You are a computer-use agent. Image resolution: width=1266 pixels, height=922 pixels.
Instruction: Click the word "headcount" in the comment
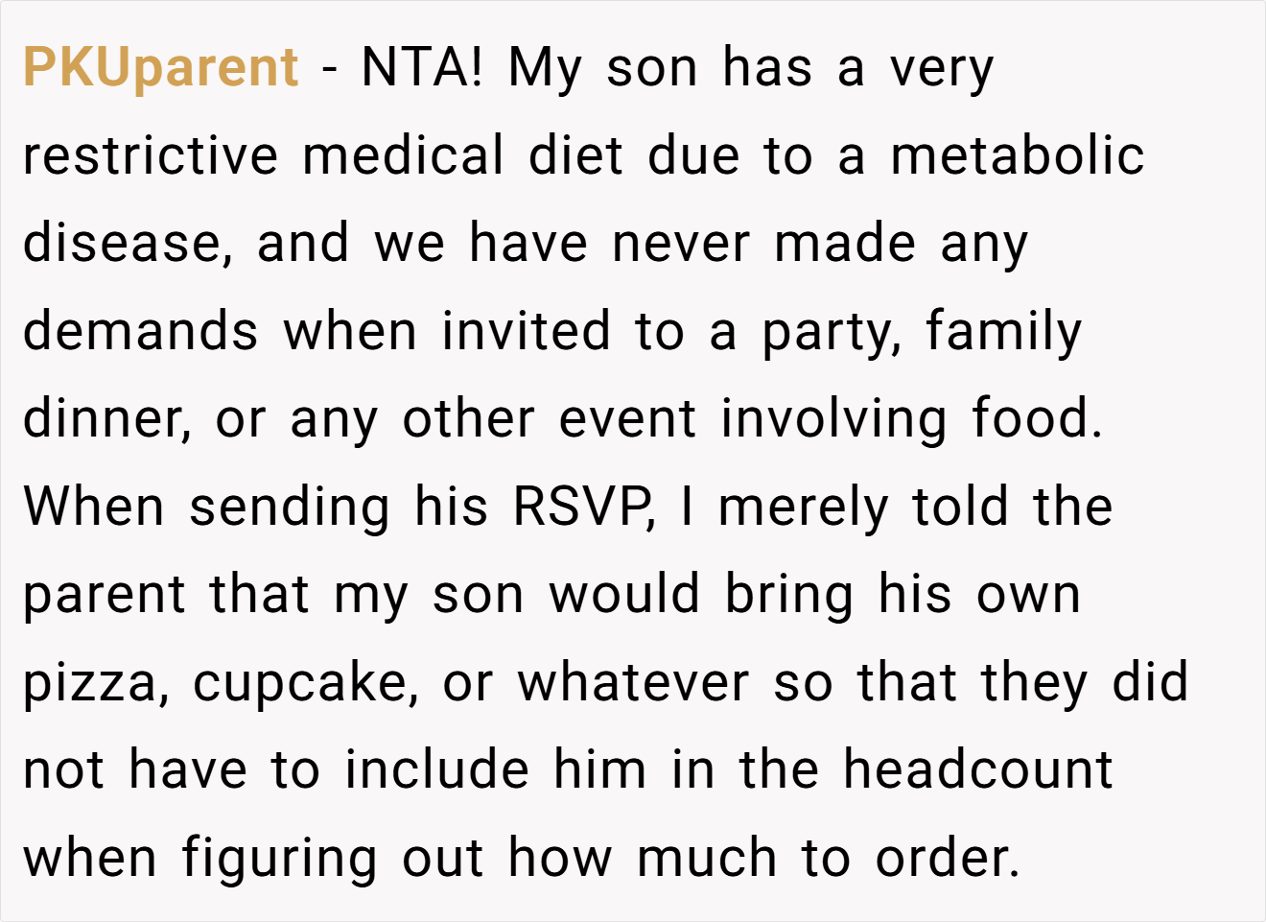978,769
